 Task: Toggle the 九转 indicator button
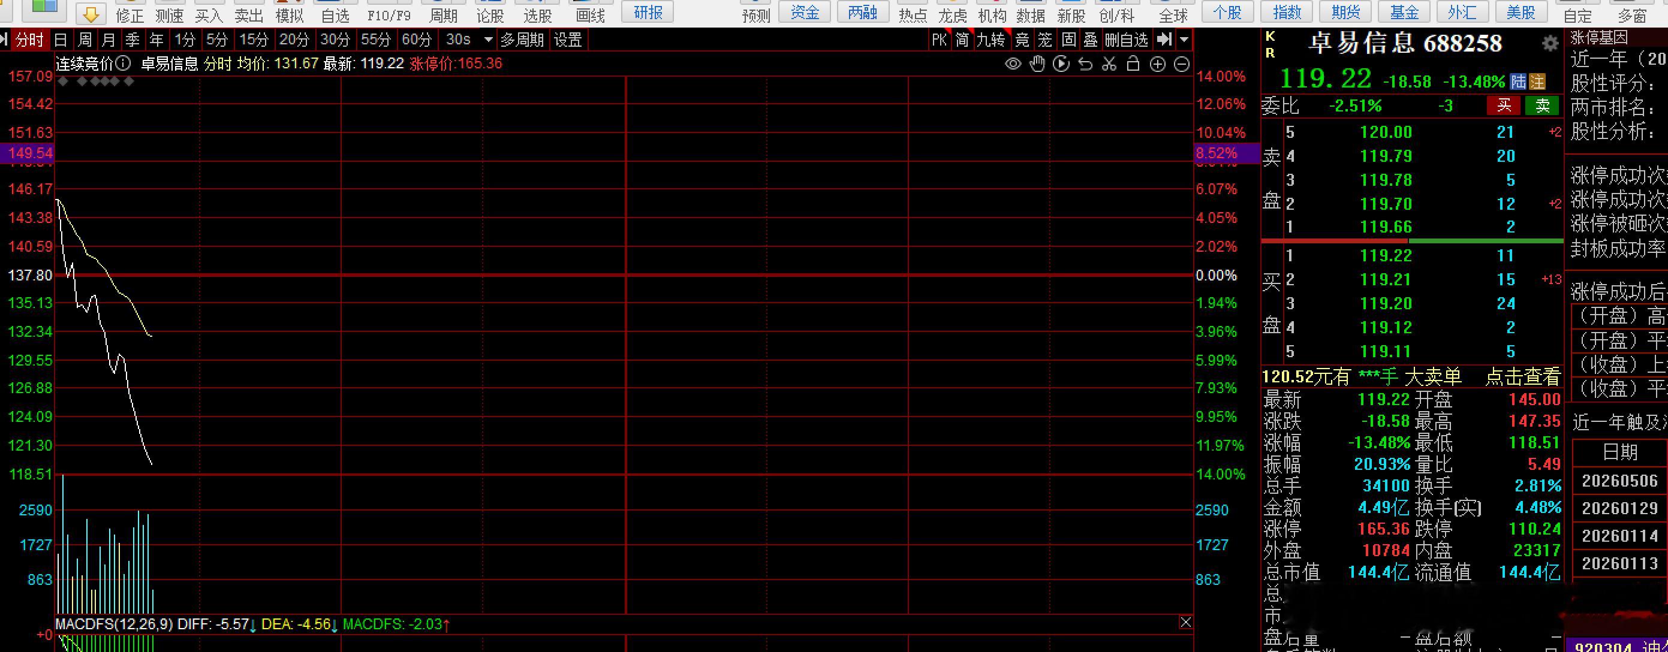tap(990, 40)
